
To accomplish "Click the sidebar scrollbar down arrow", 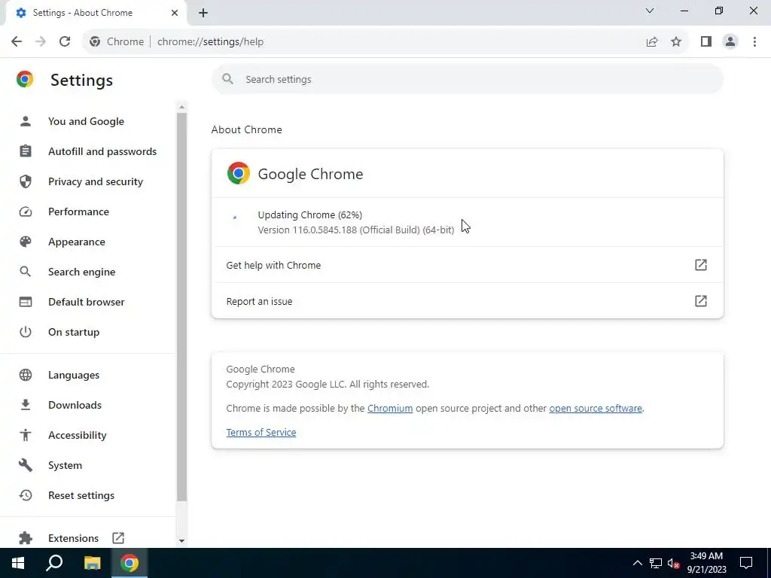I will [181, 540].
